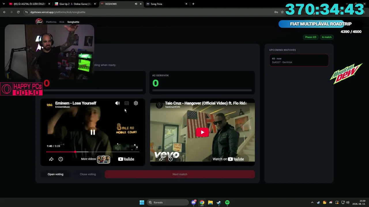369x207 pixels.
Task: Switch to the Give Up 2 tab
Action: point(76,4)
